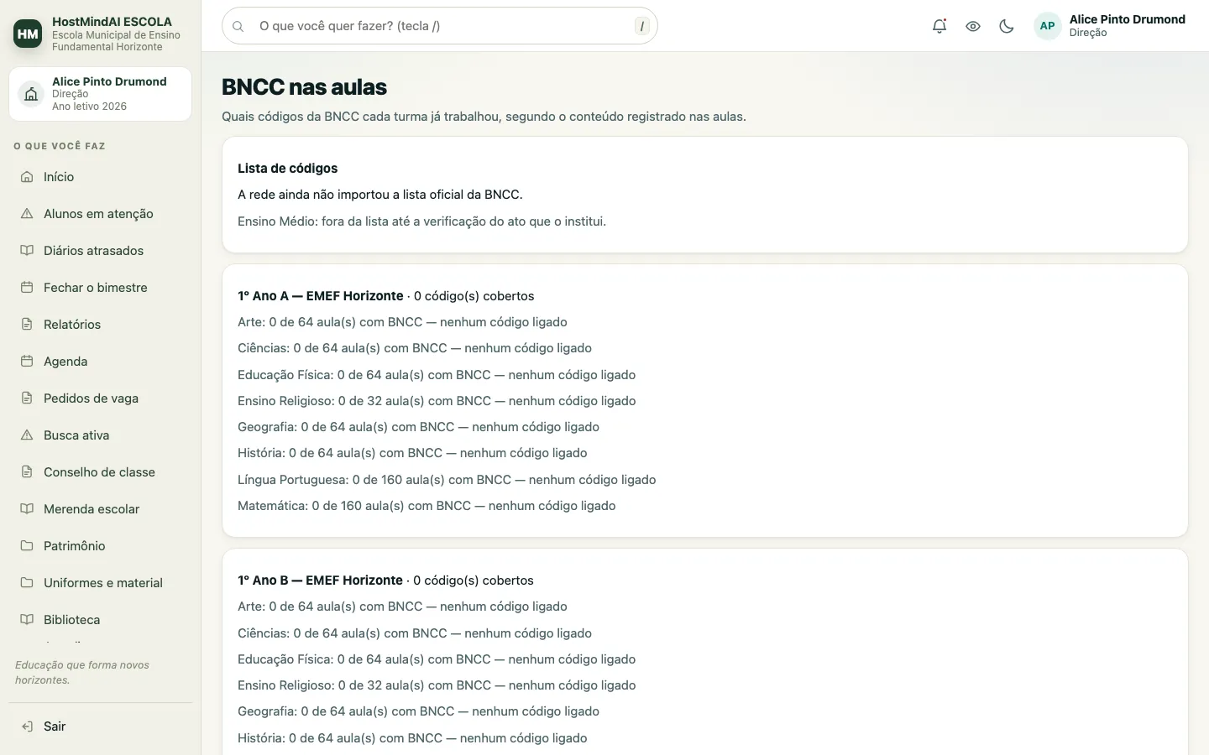Click the Sair logout icon

click(x=27, y=726)
